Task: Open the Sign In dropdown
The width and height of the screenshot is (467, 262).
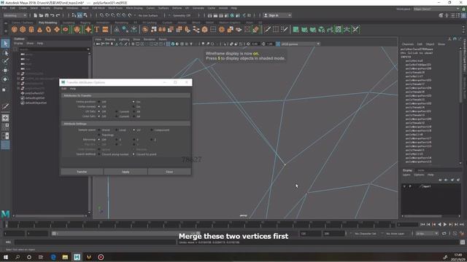Action: click(277, 15)
